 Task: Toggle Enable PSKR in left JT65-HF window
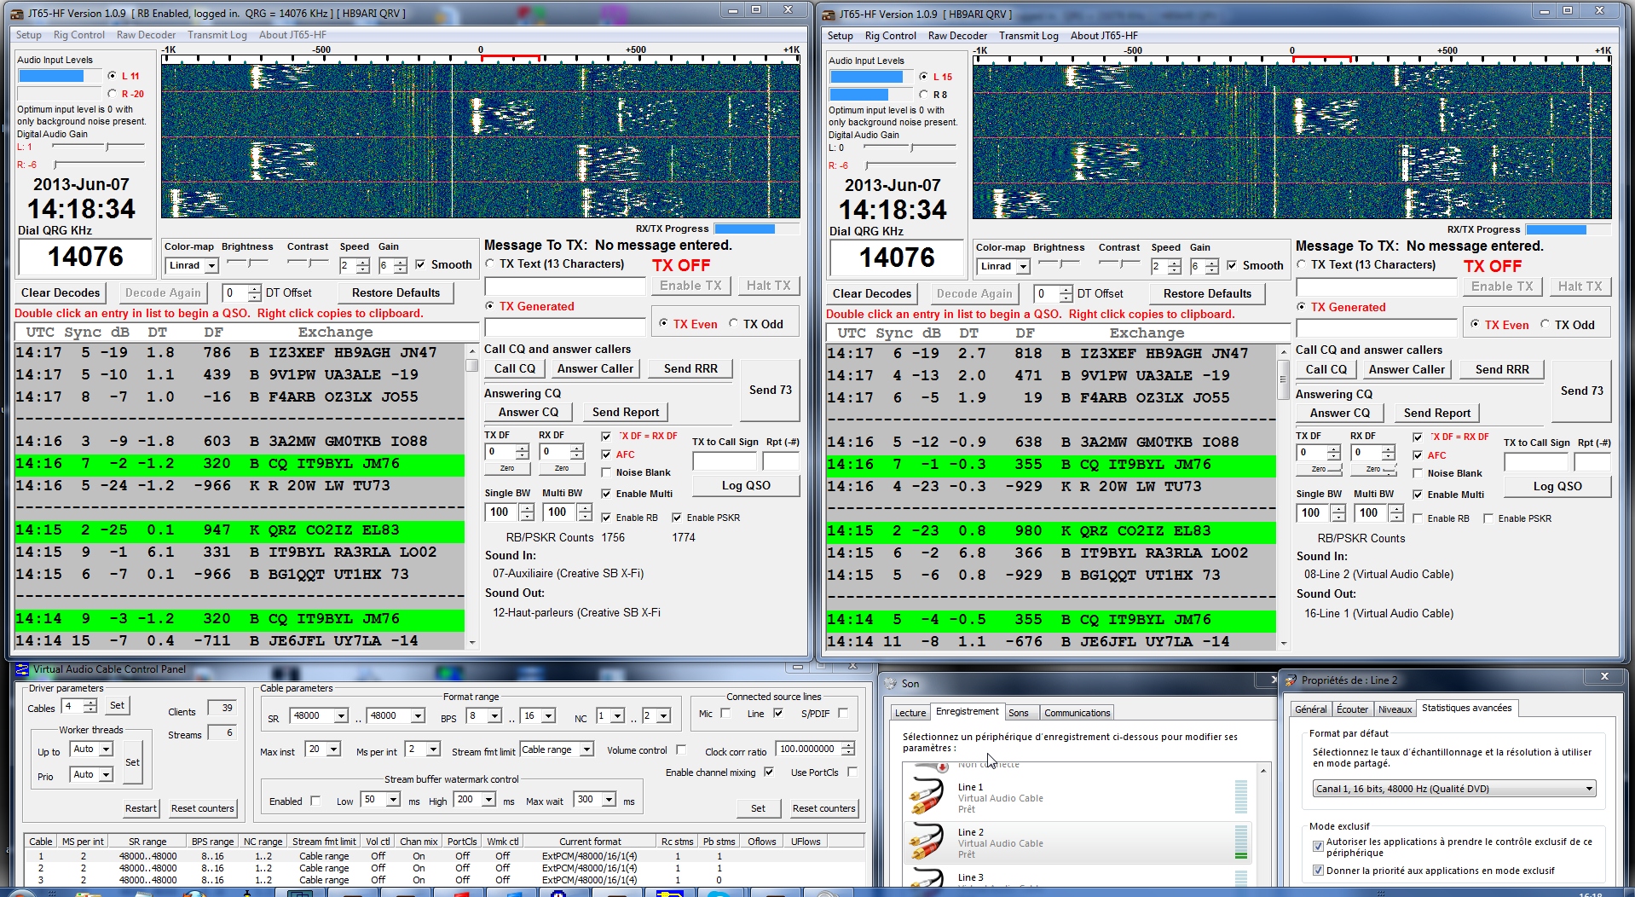[x=677, y=518]
